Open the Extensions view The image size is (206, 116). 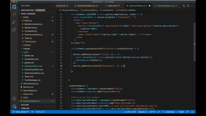[x=14, y=30]
